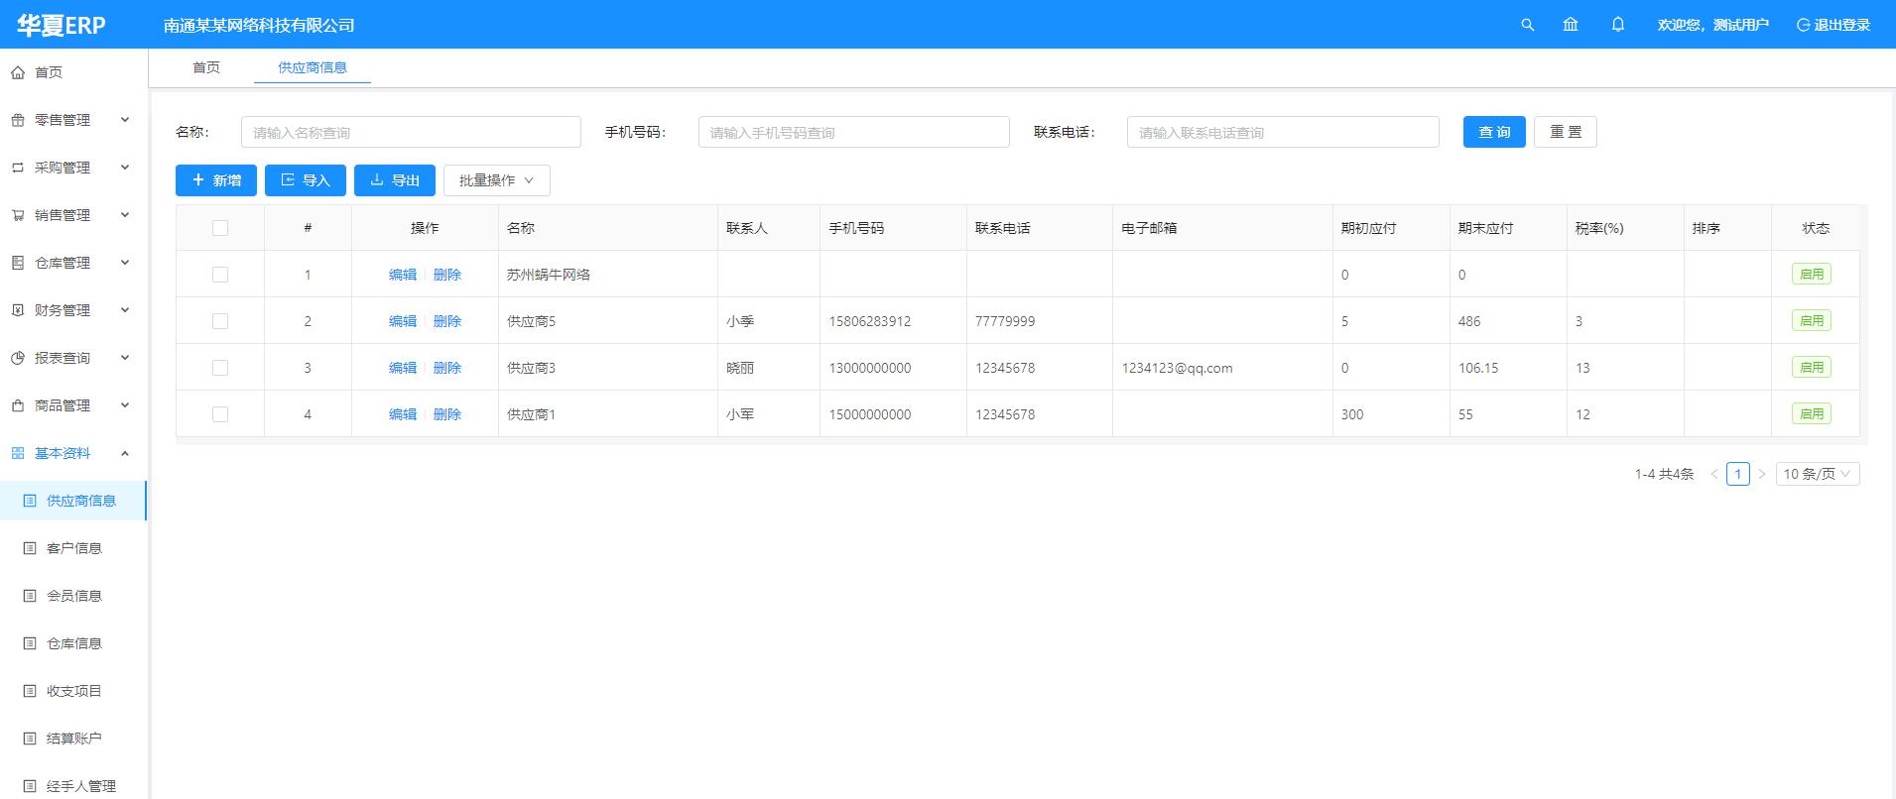Click the 查询 search button

click(1493, 132)
